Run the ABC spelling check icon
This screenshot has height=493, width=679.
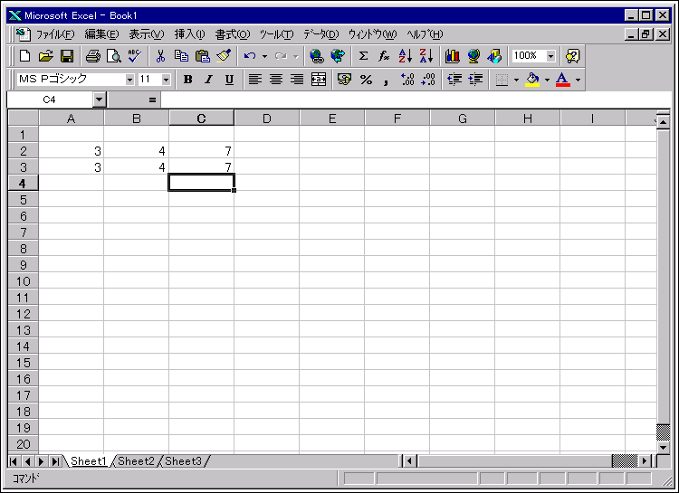[x=135, y=56]
